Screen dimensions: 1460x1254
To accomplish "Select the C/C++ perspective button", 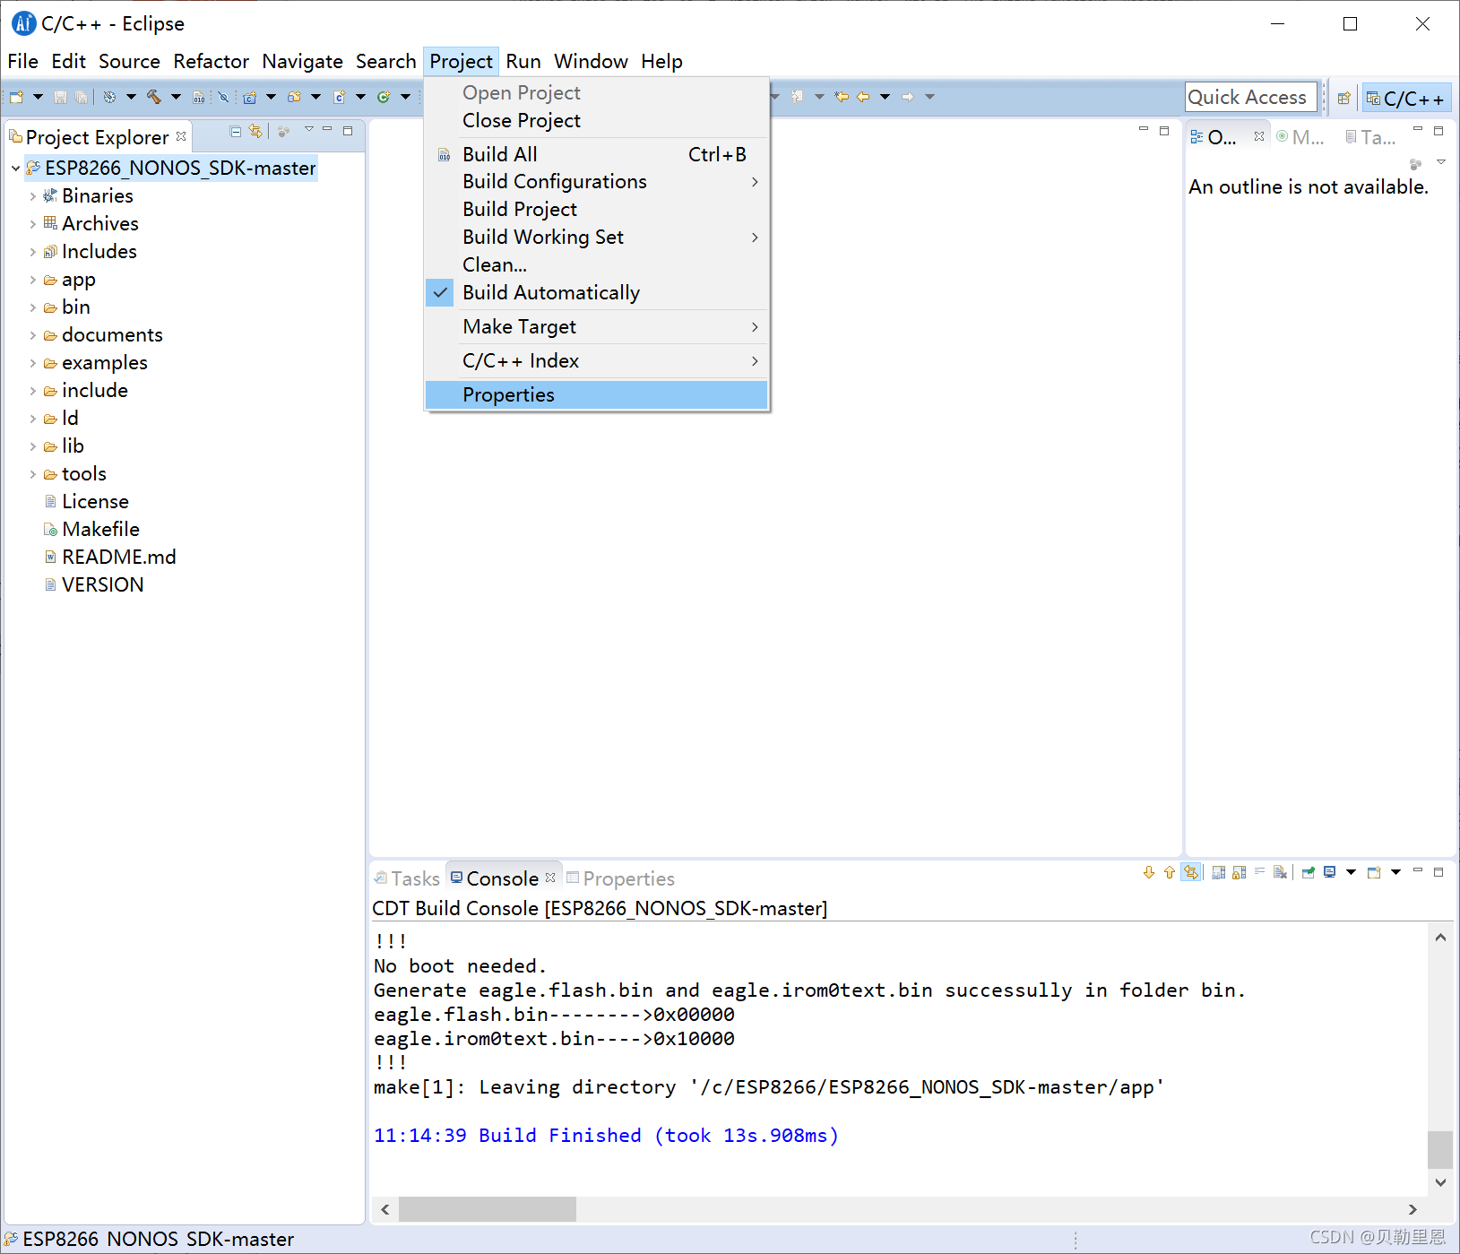I will (x=1406, y=98).
